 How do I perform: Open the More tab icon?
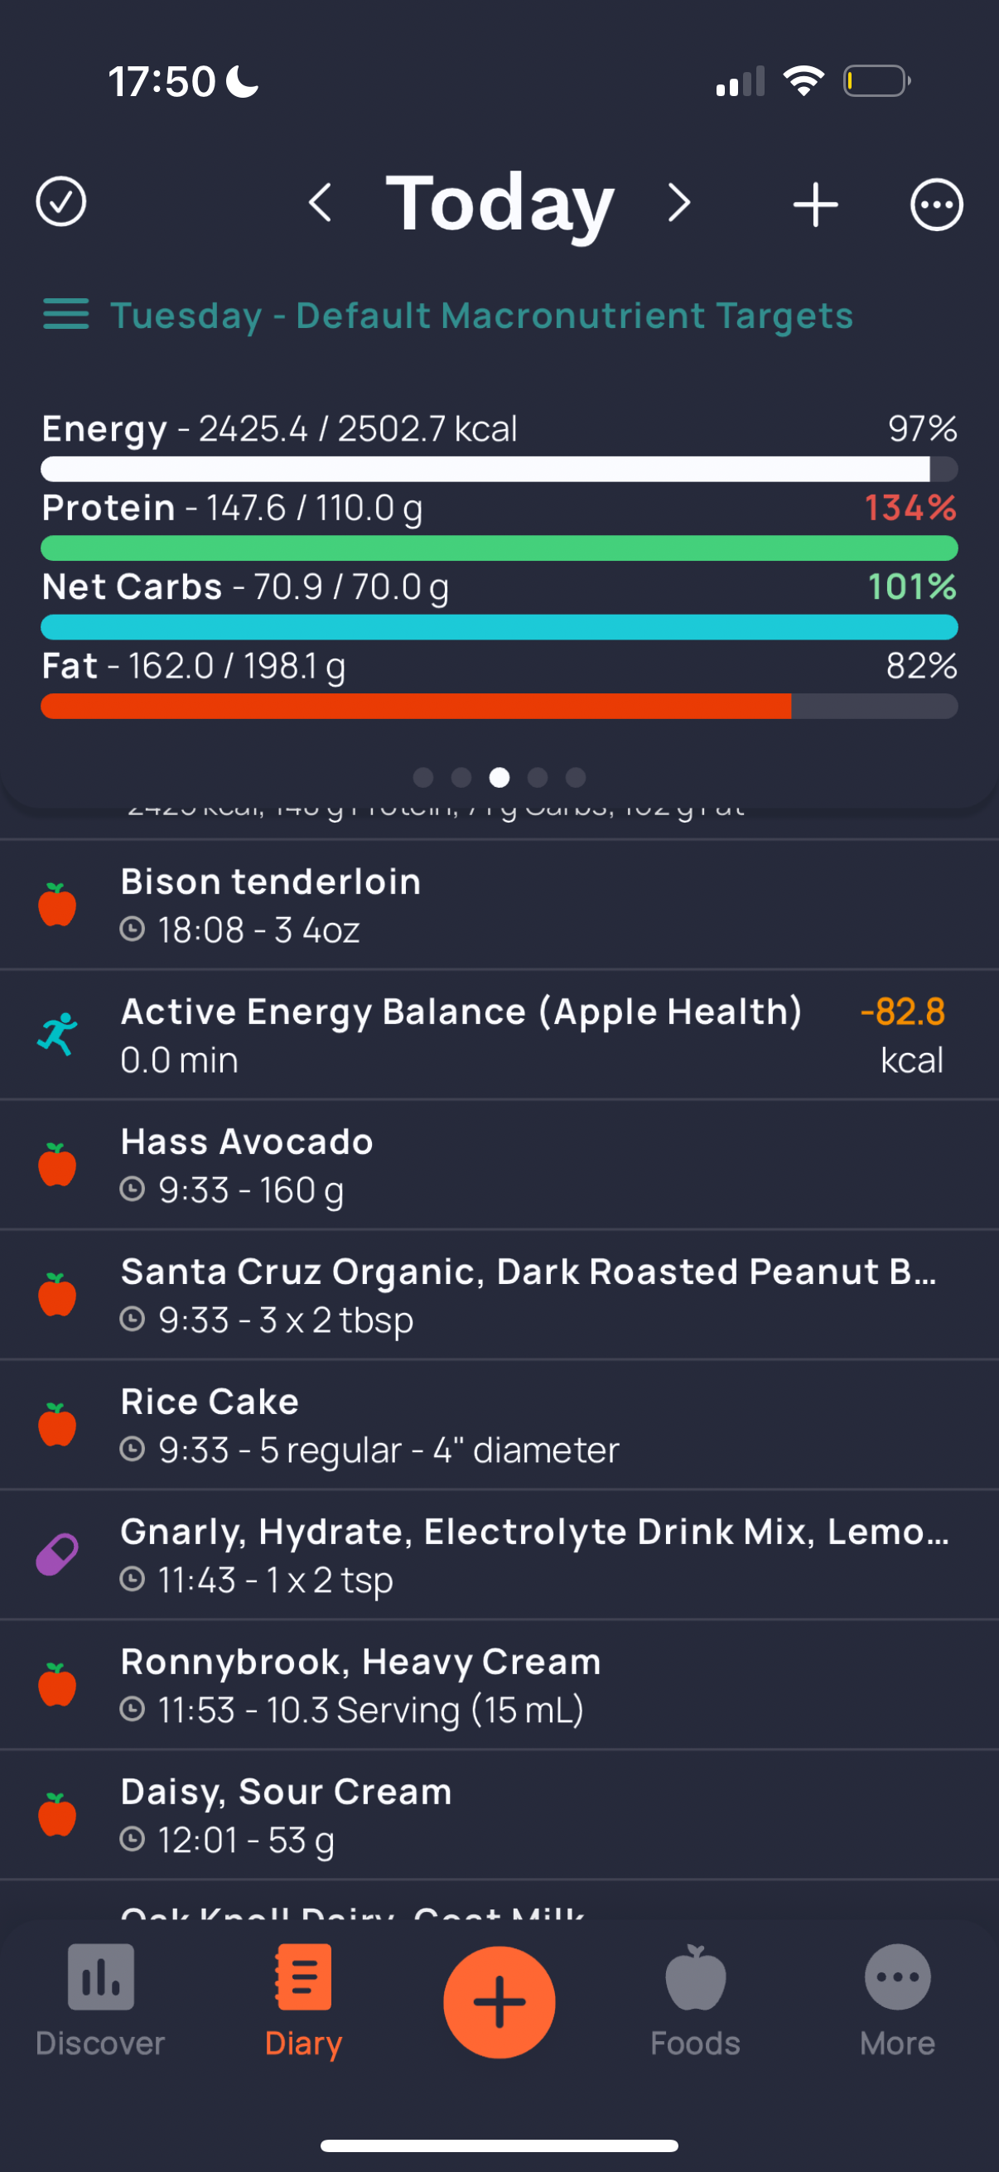pos(897,1977)
